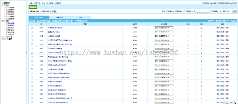Click the folder icon beside 篮球
Screen dimensions: 238x104
4,21
